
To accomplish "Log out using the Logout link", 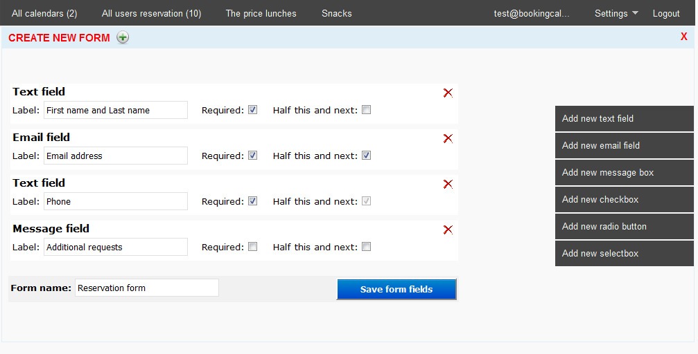I will point(666,13).
